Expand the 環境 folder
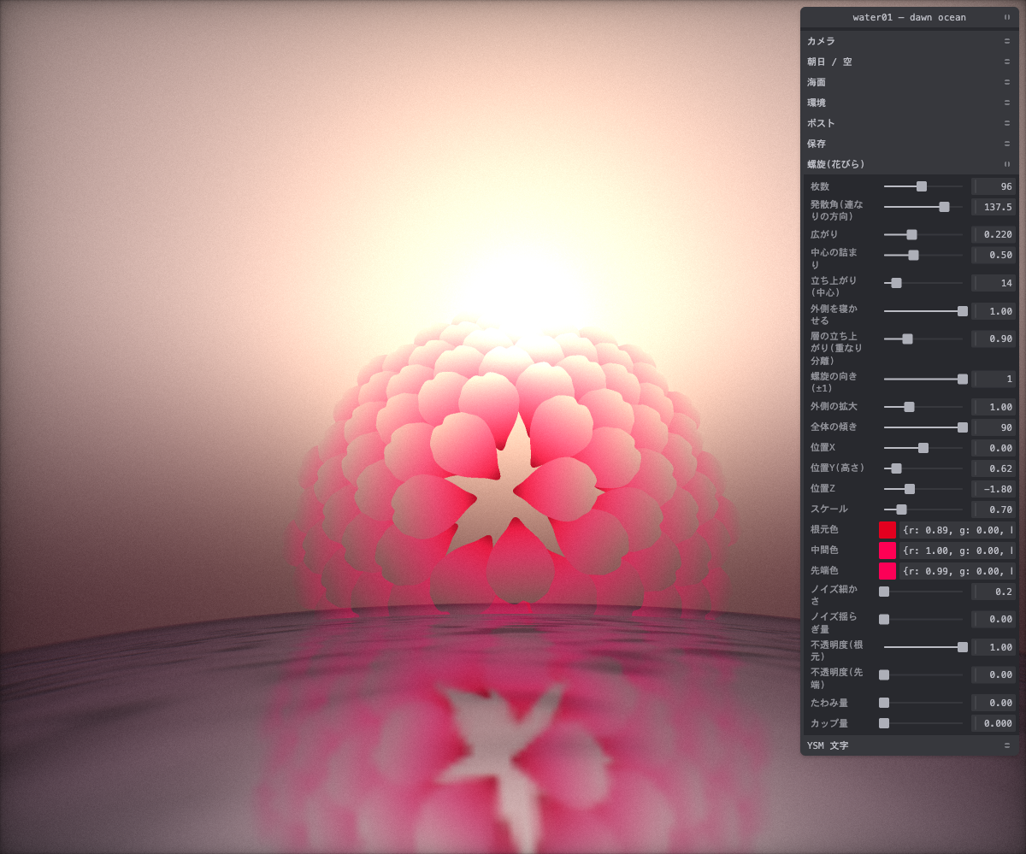Screen dimensions: 1026x854 [910, 103]
